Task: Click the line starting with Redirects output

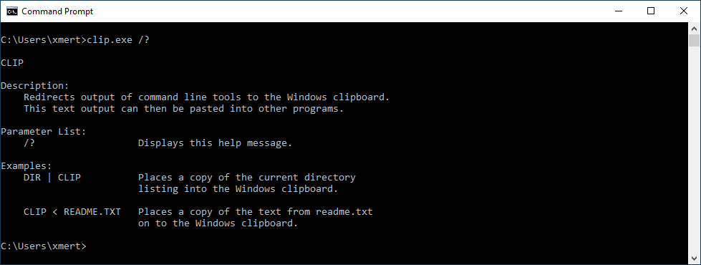Action: pyautogui.click(x=206, y=97)
